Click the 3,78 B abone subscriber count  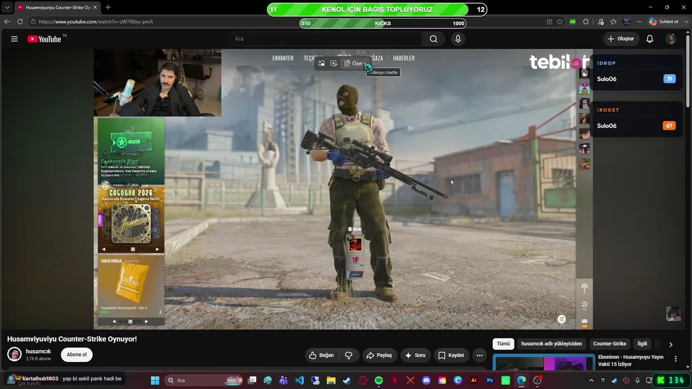click(38, 359)
